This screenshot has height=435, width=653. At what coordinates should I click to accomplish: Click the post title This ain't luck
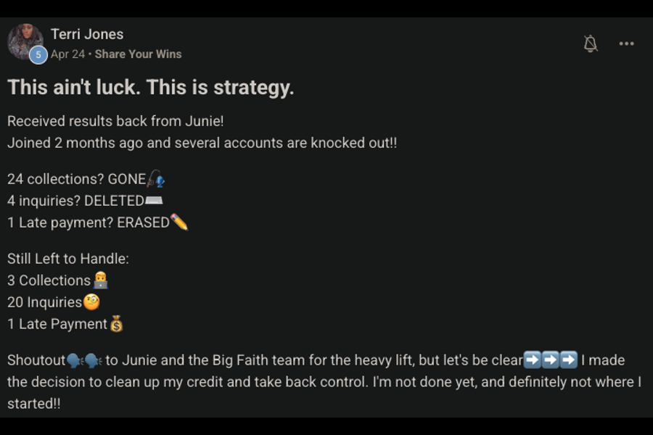pos(151,88)
